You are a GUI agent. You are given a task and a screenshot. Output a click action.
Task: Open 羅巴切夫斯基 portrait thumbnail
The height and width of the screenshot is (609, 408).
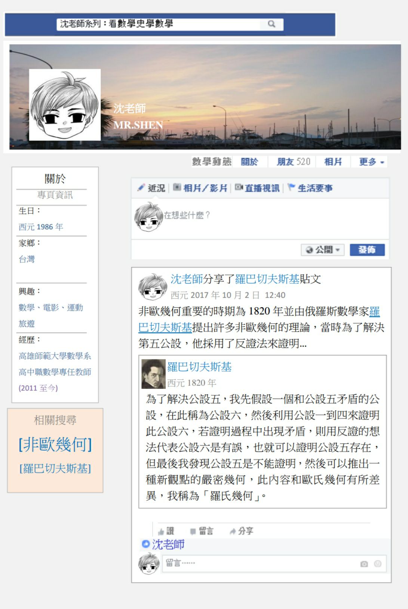click(153, 374)
